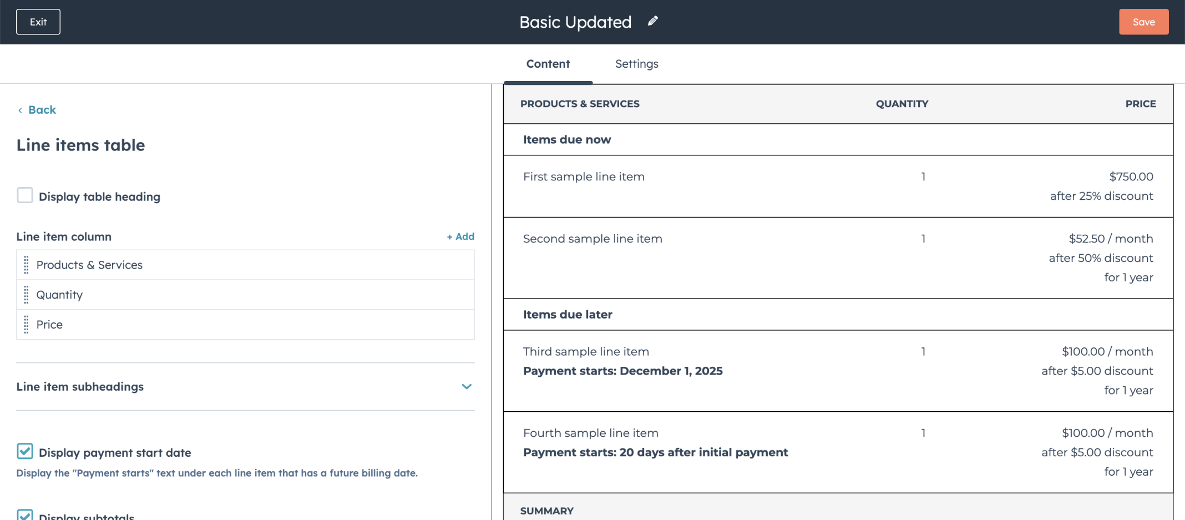Click Fourth sample line item in preview

(591, 433)
